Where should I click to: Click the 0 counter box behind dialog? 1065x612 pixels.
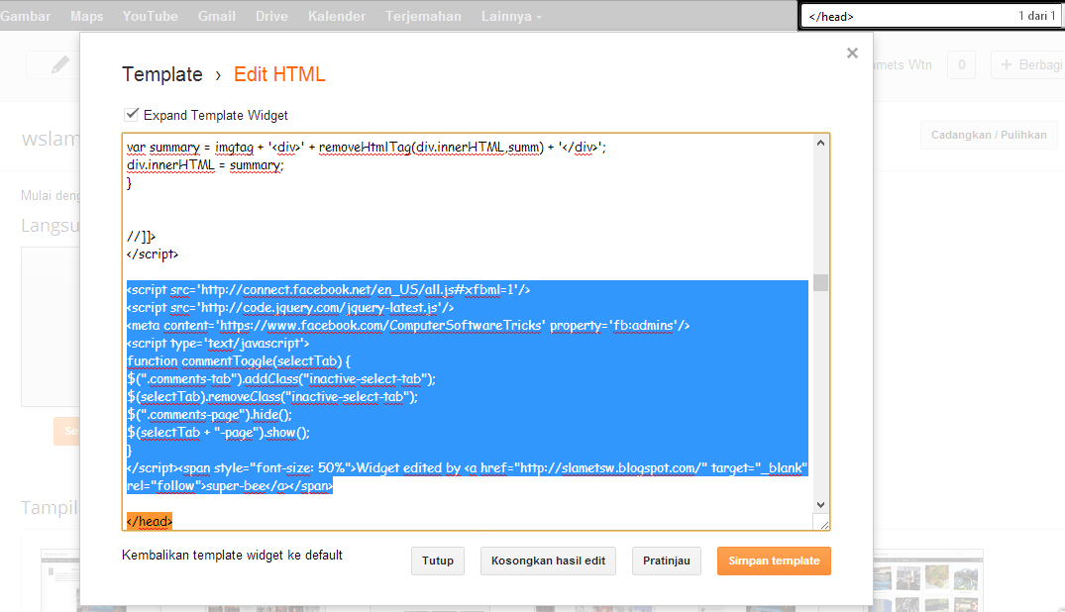(961, 65)
